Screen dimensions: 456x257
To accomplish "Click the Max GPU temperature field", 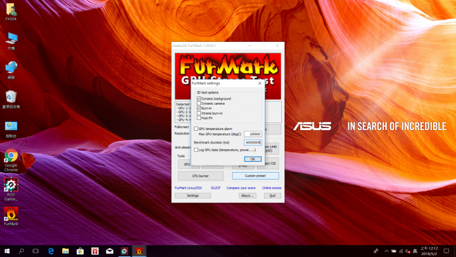I will [253, 134].
